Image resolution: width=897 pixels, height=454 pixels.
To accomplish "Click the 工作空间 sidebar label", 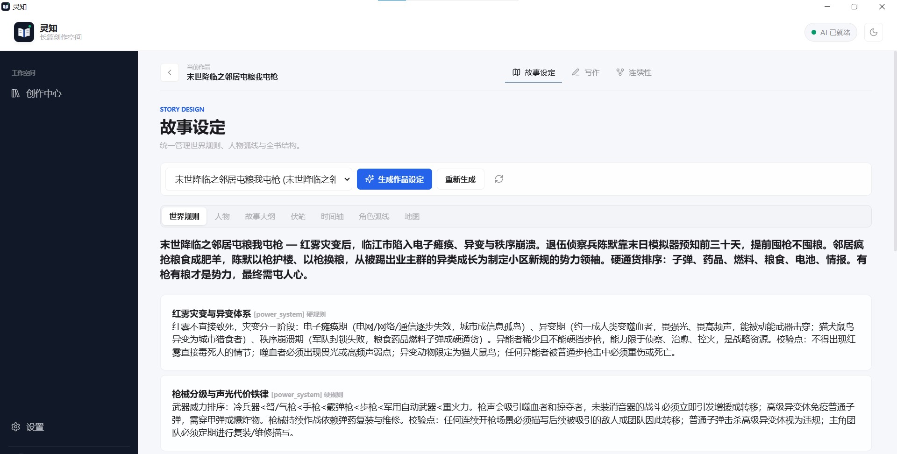I will coord(23,73).
